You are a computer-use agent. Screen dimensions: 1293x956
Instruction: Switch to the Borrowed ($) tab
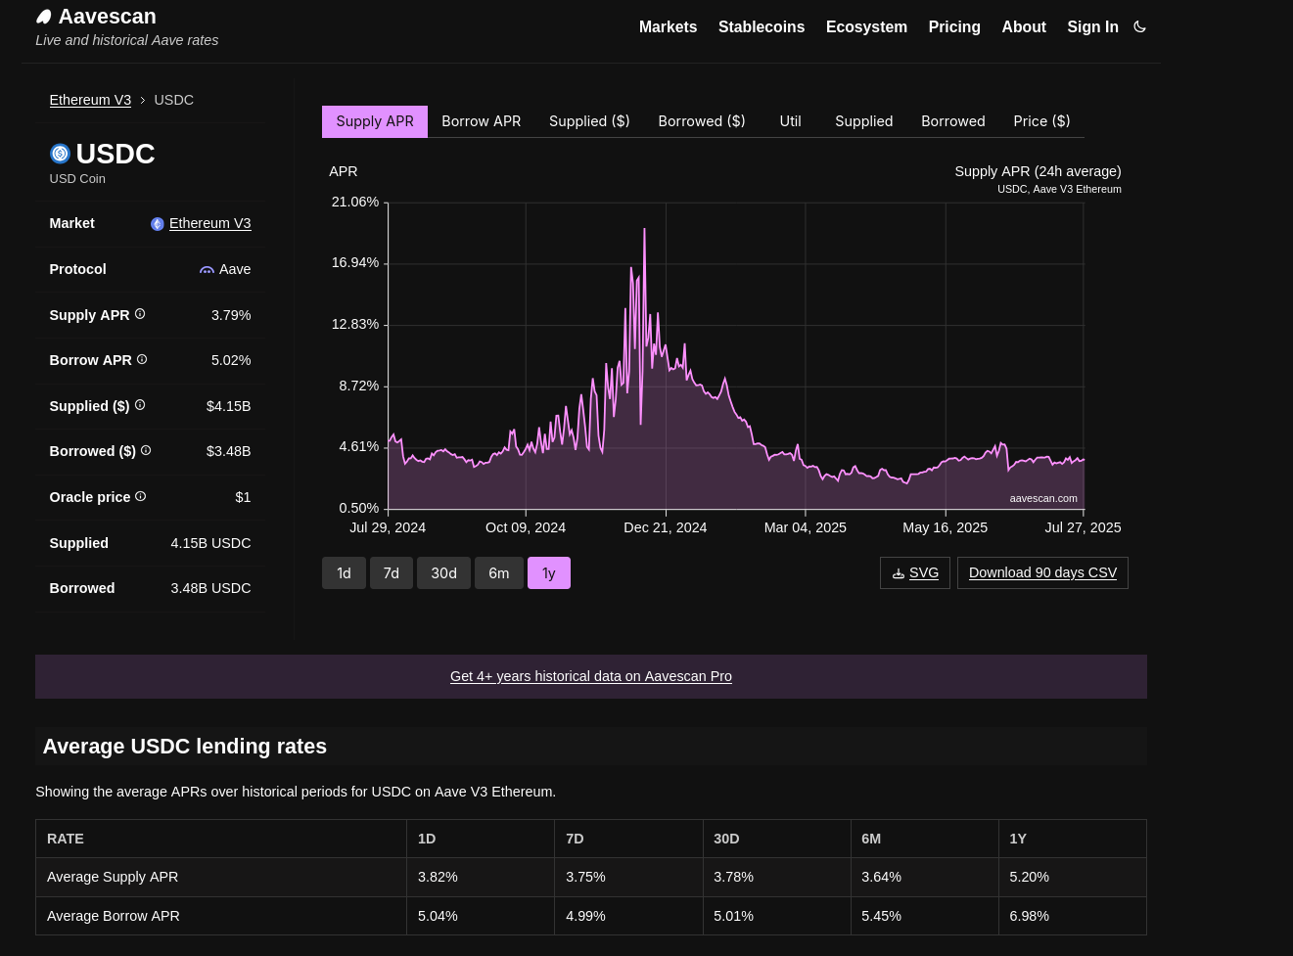[702, 121]
